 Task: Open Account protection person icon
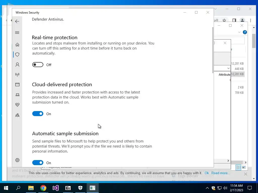click(17, 65)
